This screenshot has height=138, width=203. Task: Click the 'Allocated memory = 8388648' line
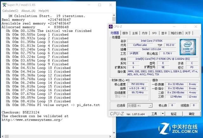pyautogui.click(x=35, y=27)
